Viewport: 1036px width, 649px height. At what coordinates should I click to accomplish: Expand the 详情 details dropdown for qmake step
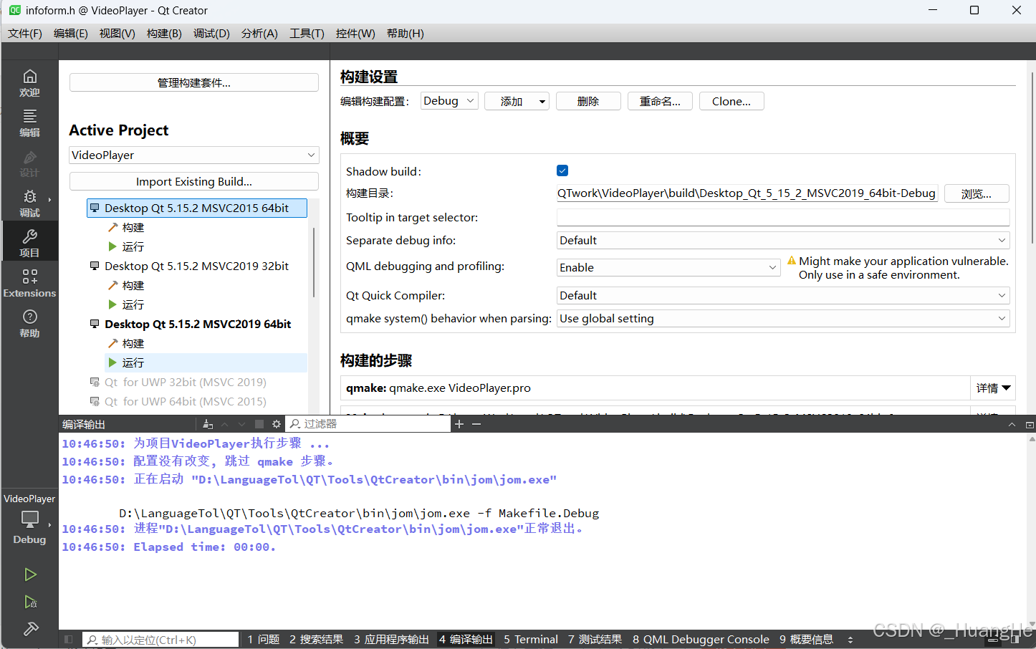tap(993, 388)
